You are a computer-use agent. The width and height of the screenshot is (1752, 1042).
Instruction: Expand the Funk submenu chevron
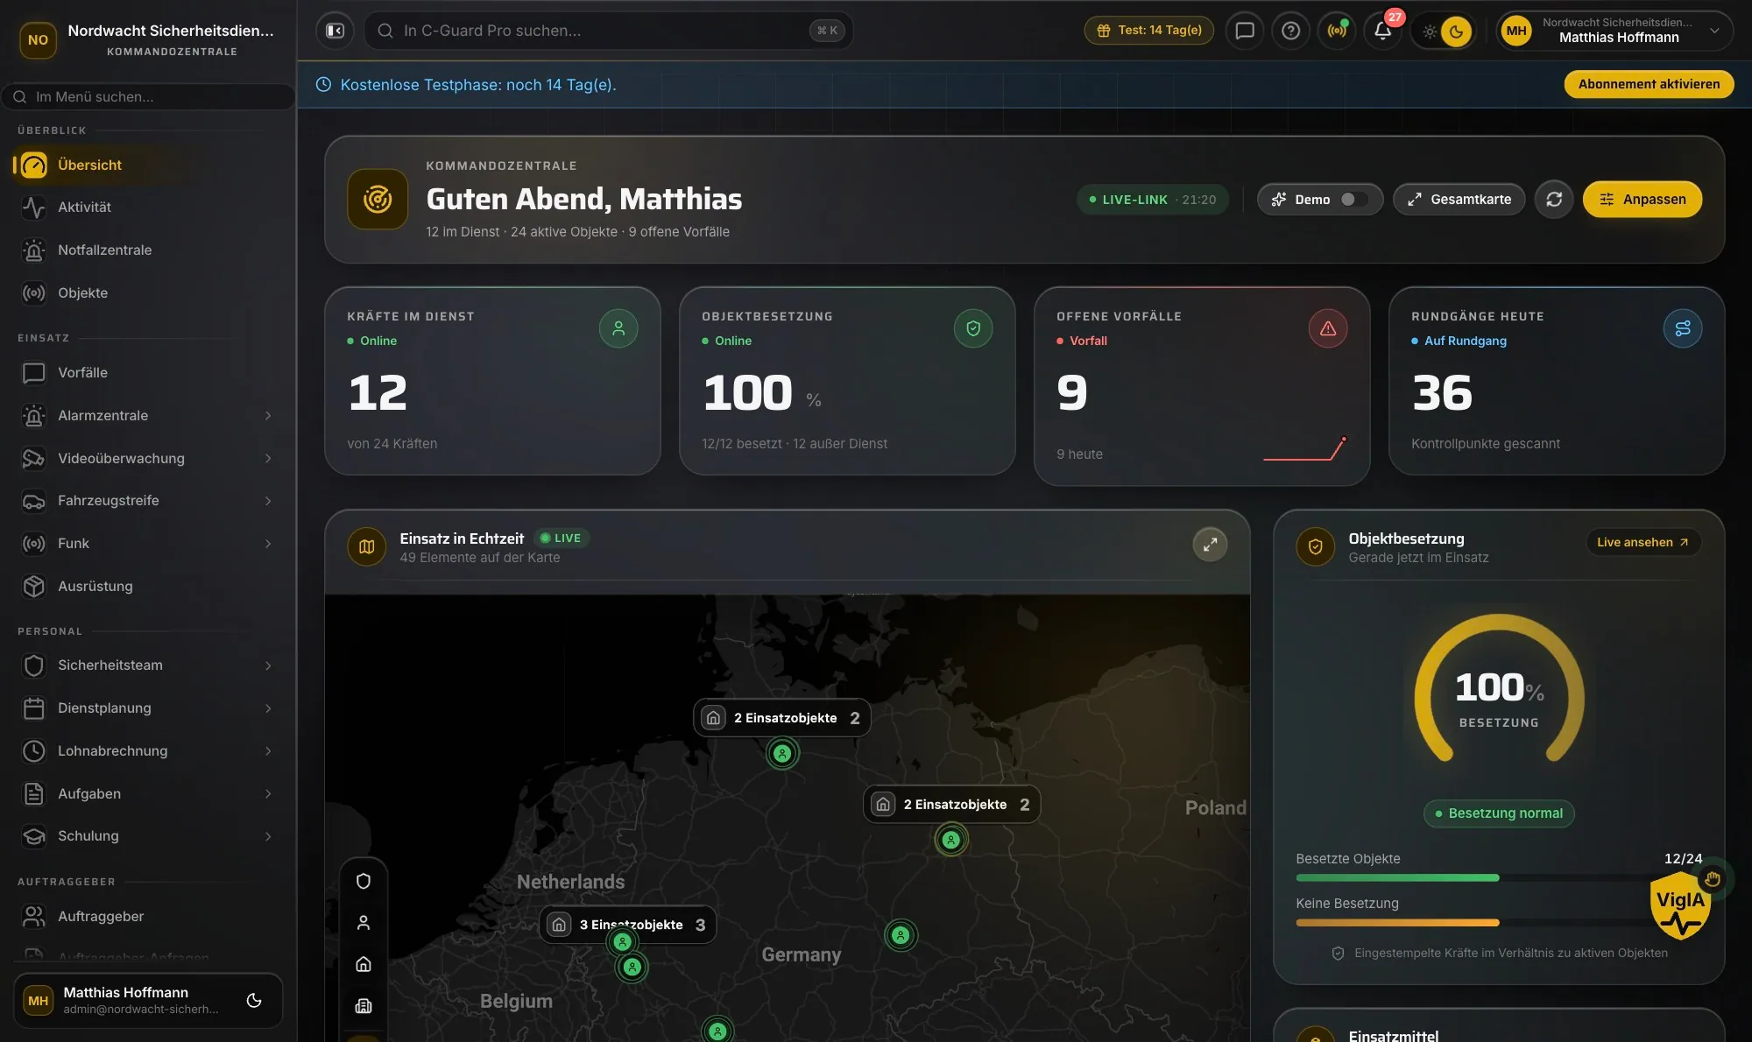(x=268, y=544)
